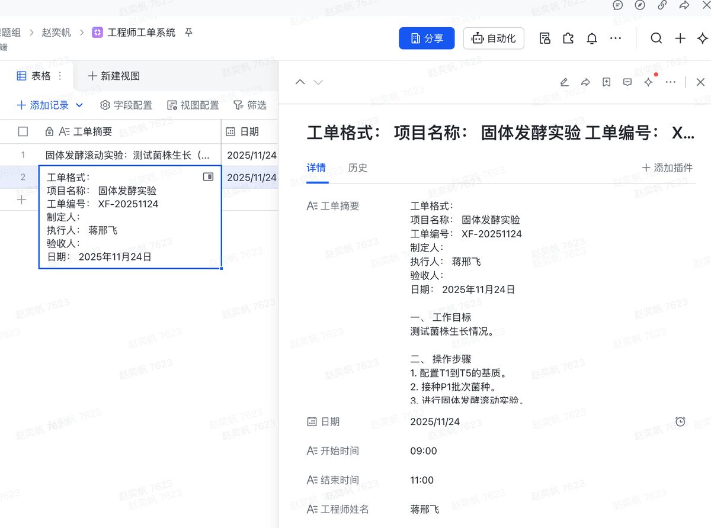Image resolution: width=711 pixels, height=528 pixels.
Task: Click the 开始时间 field label
Action: 333,451
